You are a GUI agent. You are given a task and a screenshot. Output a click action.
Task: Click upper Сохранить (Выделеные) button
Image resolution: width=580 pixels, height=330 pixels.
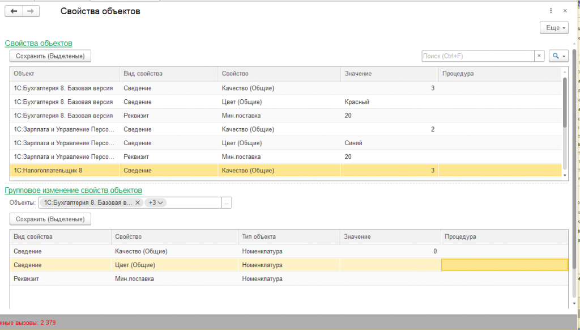[x=50, y=56]
